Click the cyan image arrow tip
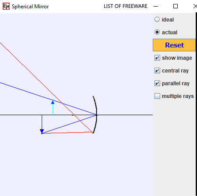Image resolution: width=197 pixels, height=196 pixels. coord(53,102)
